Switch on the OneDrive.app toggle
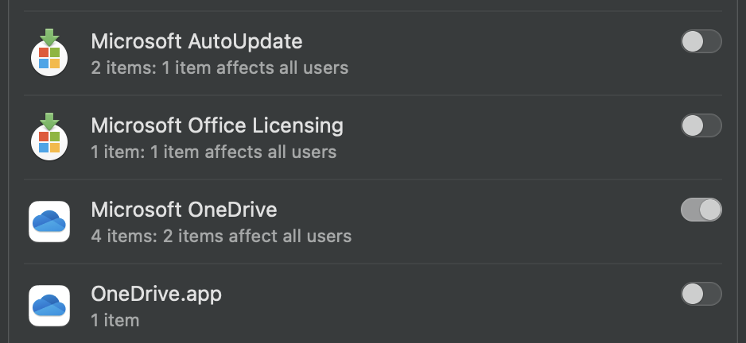Screen dimensions: 746x343 [x=701, y=294]
